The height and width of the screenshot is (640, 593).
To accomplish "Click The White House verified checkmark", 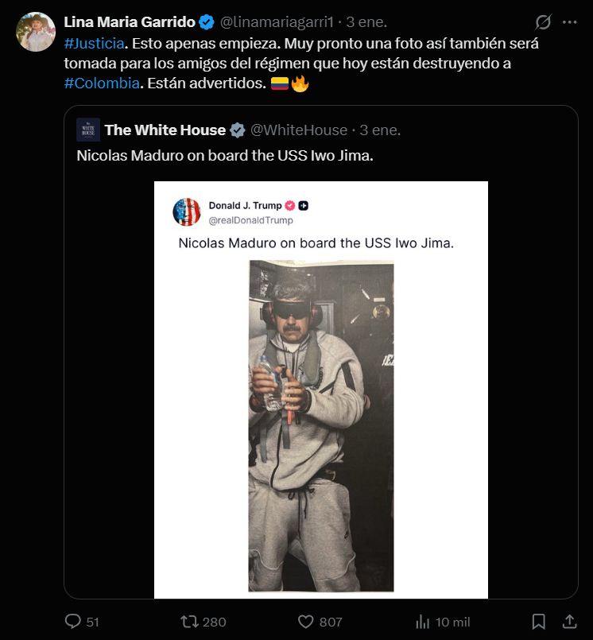I will 237,130.
